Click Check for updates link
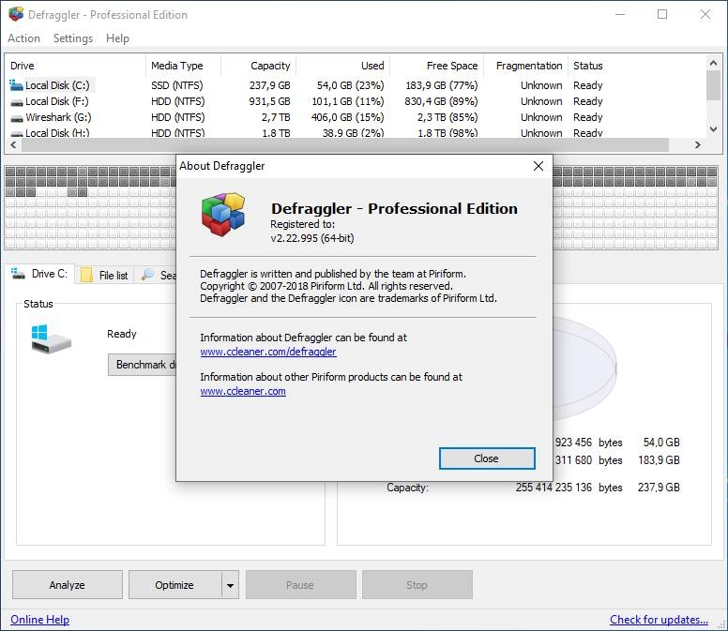The image size is (728, 631). coord(659,620)
